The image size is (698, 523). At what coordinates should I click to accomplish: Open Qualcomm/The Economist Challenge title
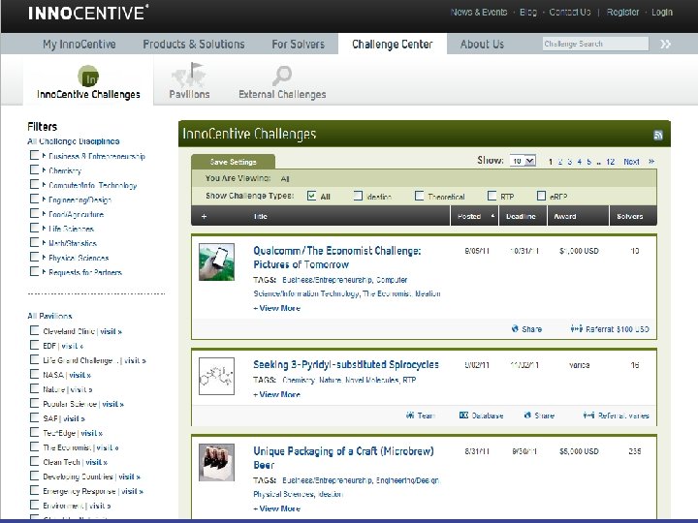tap(337, 258)
